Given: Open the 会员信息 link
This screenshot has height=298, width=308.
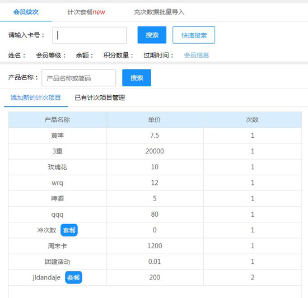Looking at the screenshot, I should [x=197, y=55].
